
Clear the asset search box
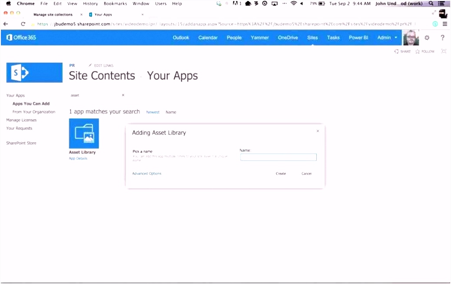click(123, 95)
